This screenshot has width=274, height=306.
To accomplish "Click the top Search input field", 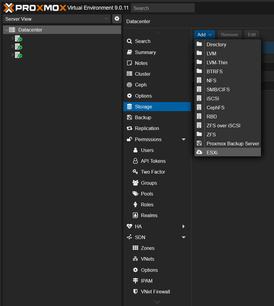I will pos(163,8).
